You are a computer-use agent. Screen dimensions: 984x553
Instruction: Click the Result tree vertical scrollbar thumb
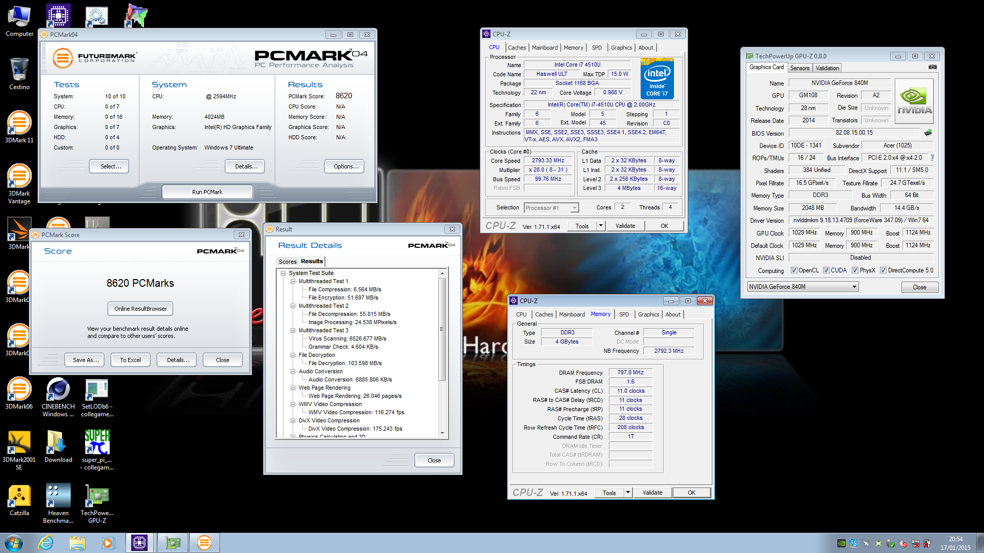(442, 329)
